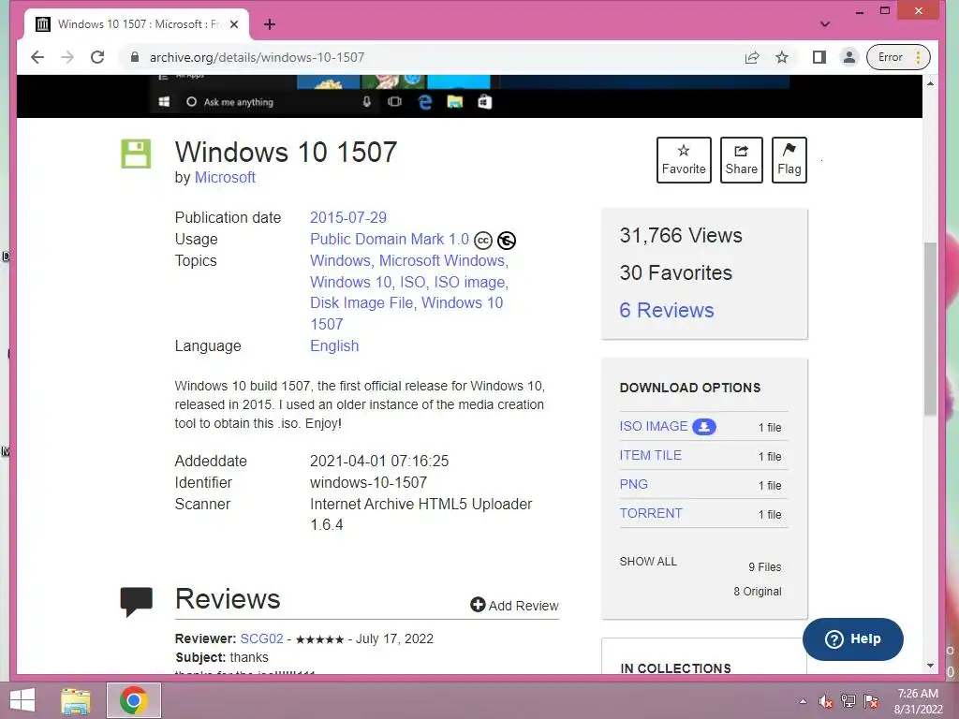Click the network tray icon

pos(848,701)
